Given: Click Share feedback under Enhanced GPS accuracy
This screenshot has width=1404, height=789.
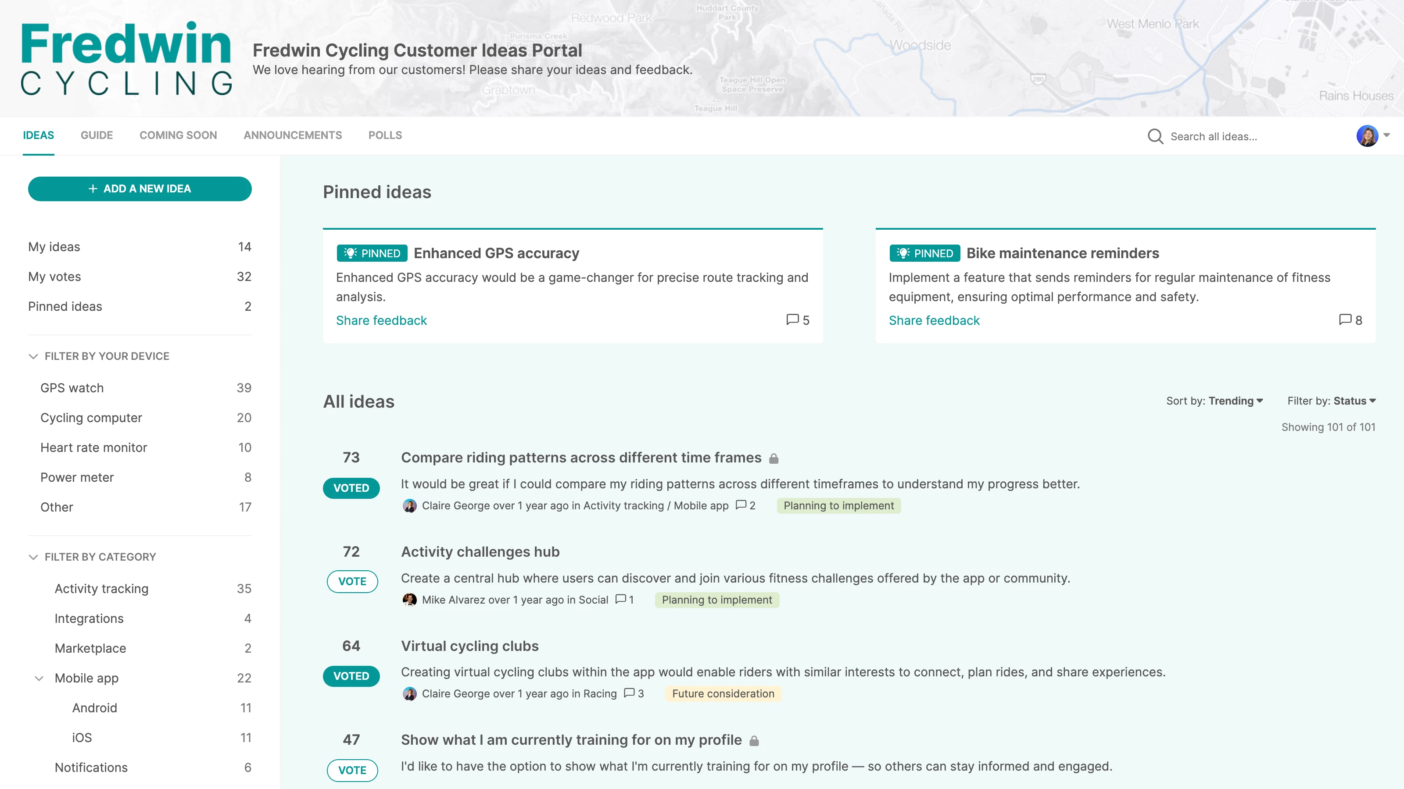Looking at the screenshot, I should click(x=381, y=320).
